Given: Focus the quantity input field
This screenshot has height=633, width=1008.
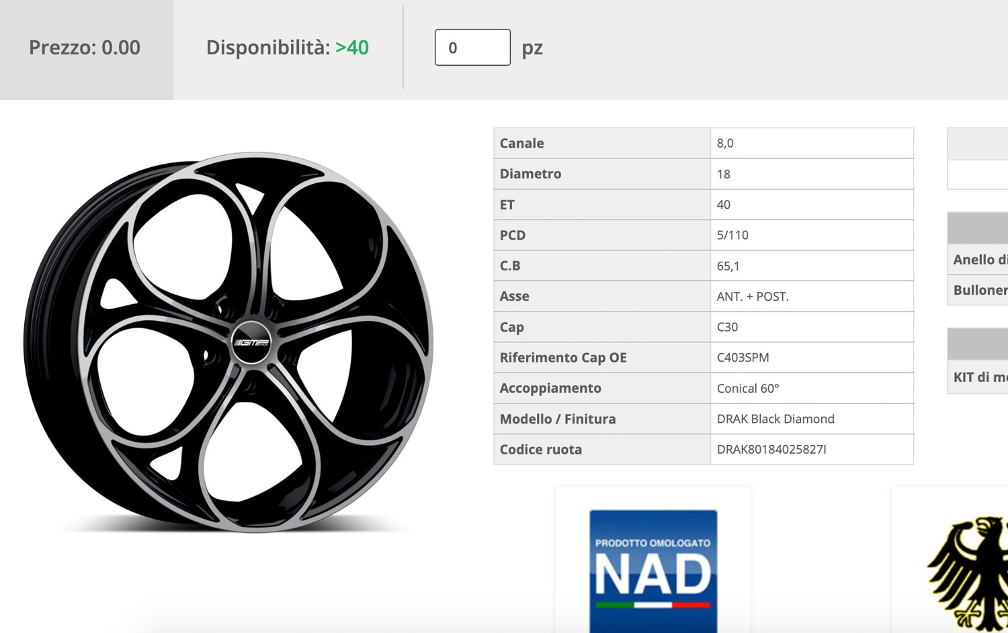Looking at the screenshot, I should [x=472, y=48].
